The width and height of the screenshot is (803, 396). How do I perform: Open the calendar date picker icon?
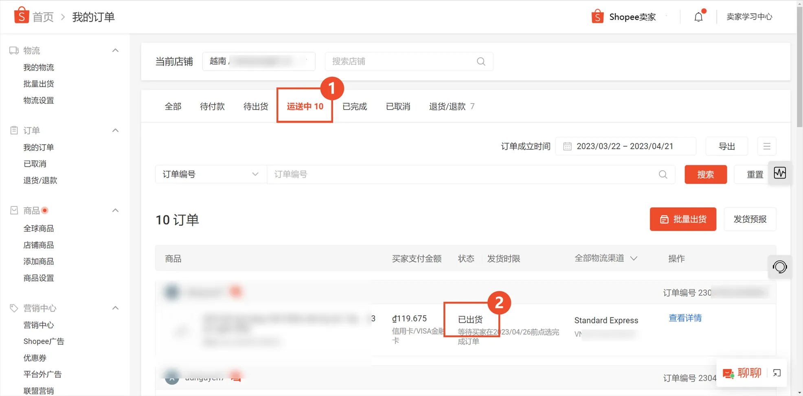click(x=567, y=146)
